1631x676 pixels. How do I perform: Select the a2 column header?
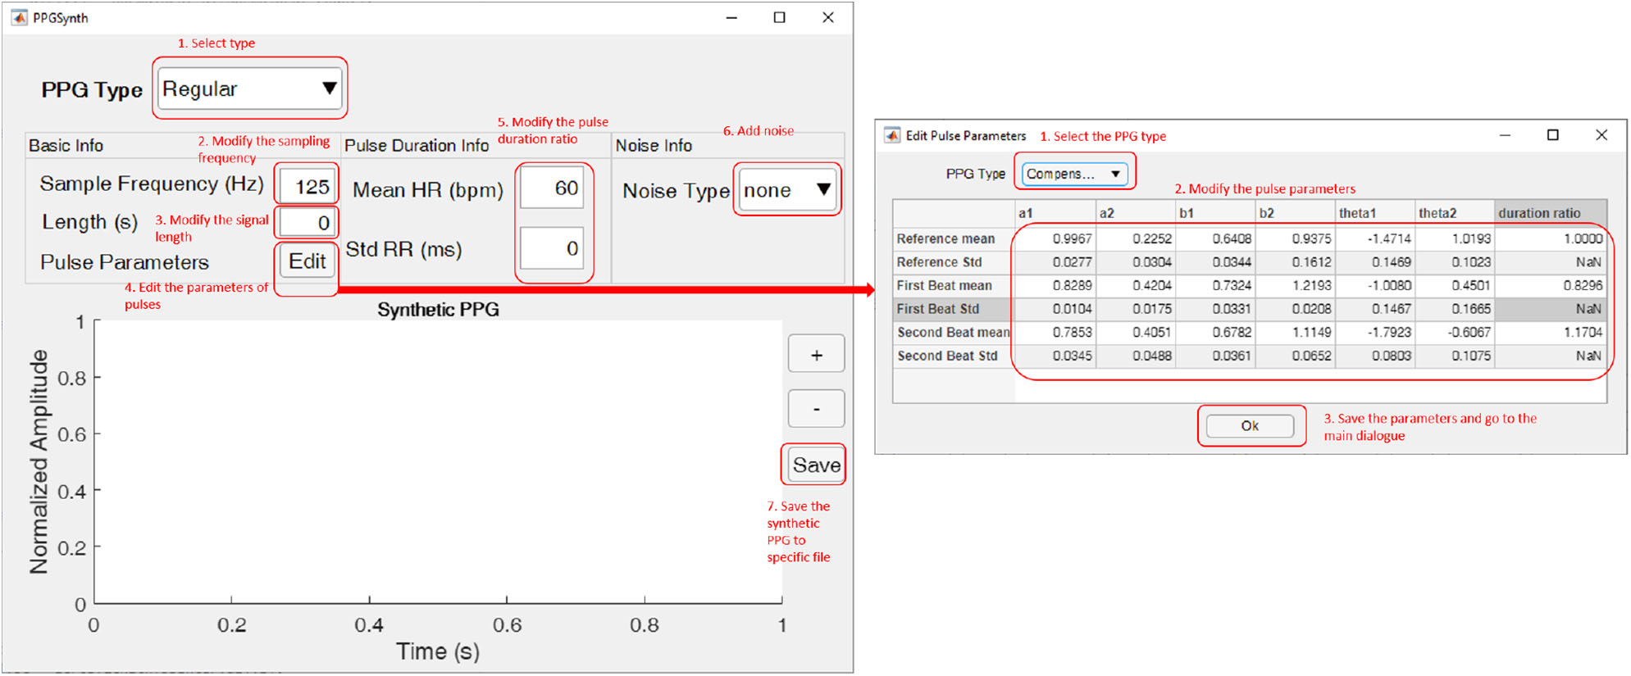pos(1136,213)
